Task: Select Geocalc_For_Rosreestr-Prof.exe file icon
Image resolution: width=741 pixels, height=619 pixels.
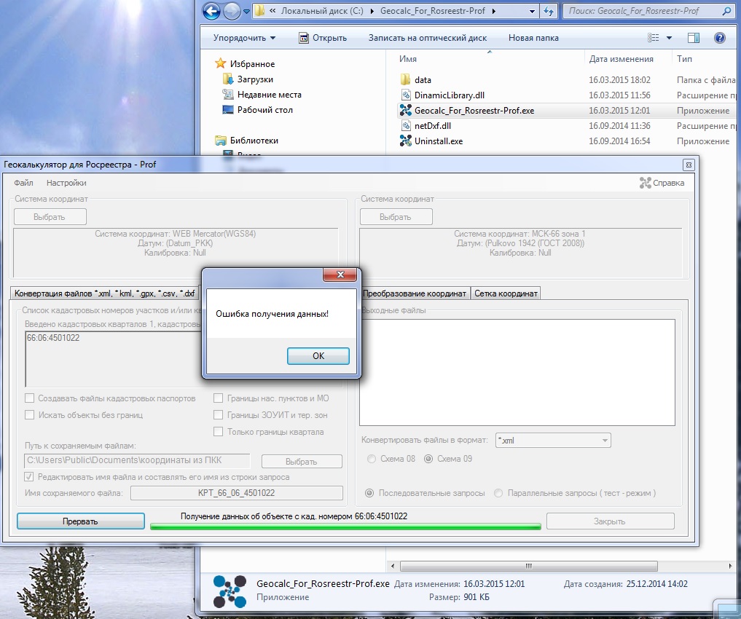Action: pyautogui.click(x=406, y=111)
